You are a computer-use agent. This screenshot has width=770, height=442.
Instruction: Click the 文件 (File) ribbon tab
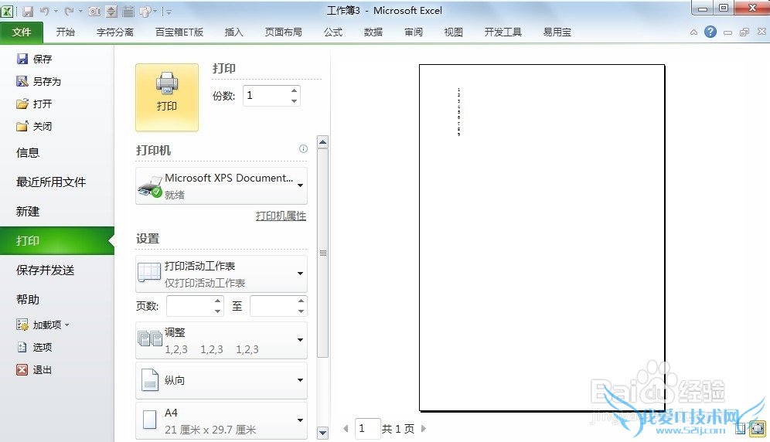click(x=22, y=32)
